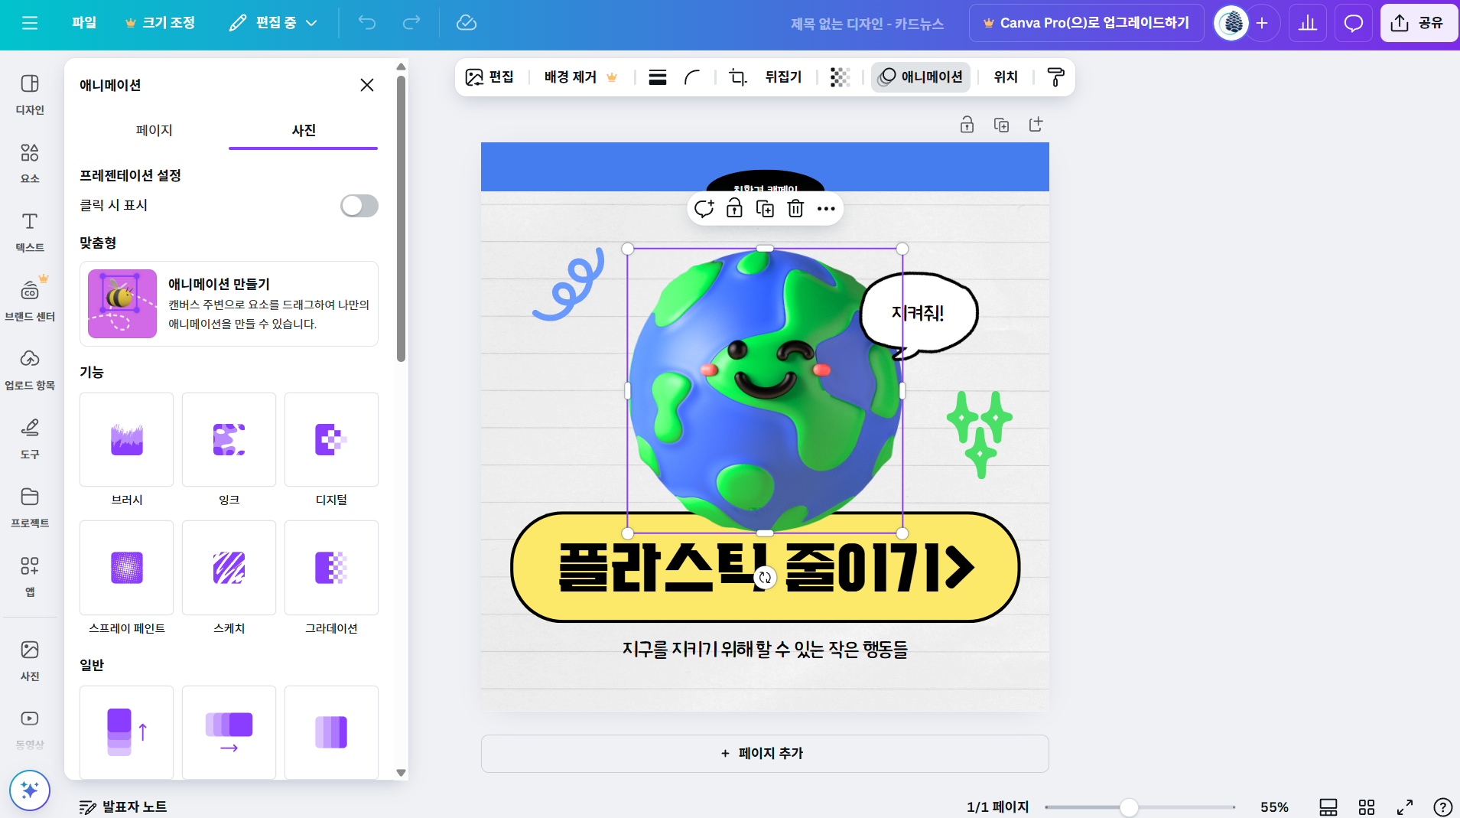
Task: Click the zoom slider handle
Action: (1129, 807)
